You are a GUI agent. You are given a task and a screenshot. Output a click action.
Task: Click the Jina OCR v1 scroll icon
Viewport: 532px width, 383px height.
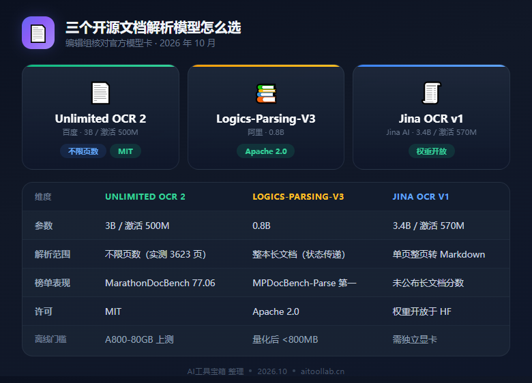pyautogui.click(x=431, y=93)
